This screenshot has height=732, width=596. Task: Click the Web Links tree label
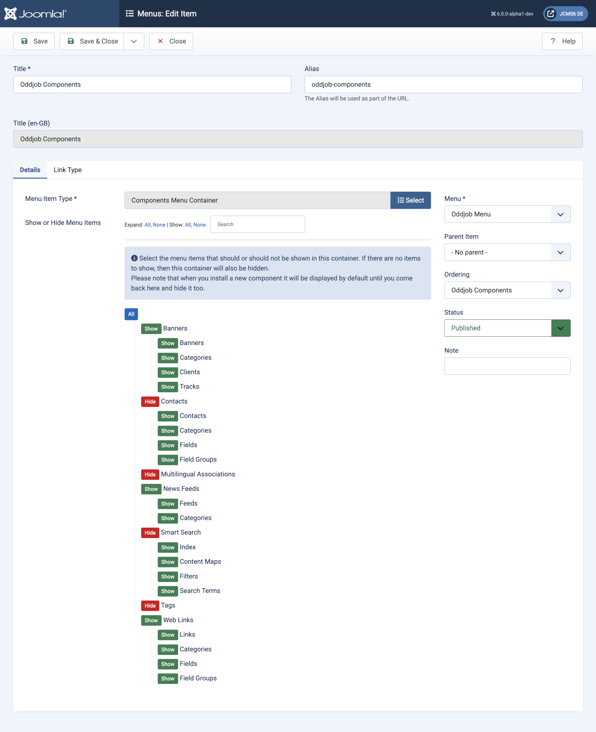tap(178, 620)
